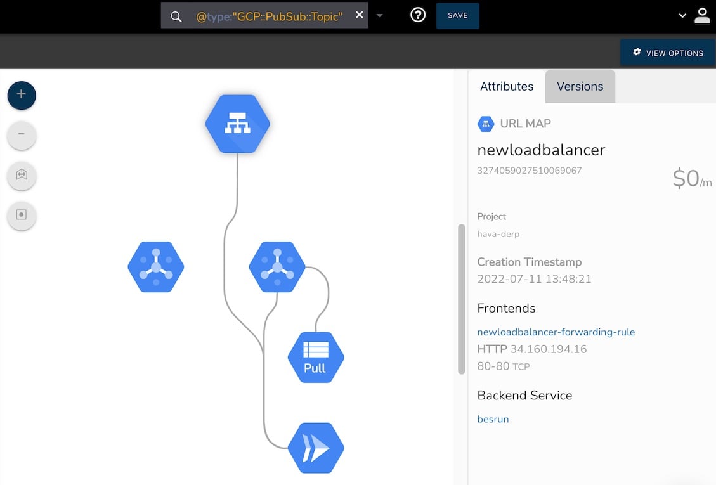Select the fit-to-view control on the left toolbar
The height and width of the screenshot is (485, 716).
[x=22, y=176]
